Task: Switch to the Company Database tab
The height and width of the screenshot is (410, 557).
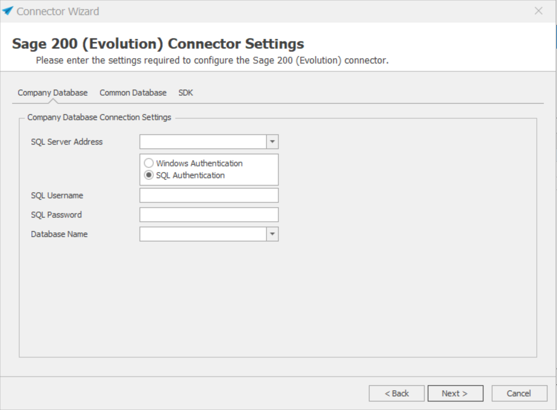Action: click(53, 93)
